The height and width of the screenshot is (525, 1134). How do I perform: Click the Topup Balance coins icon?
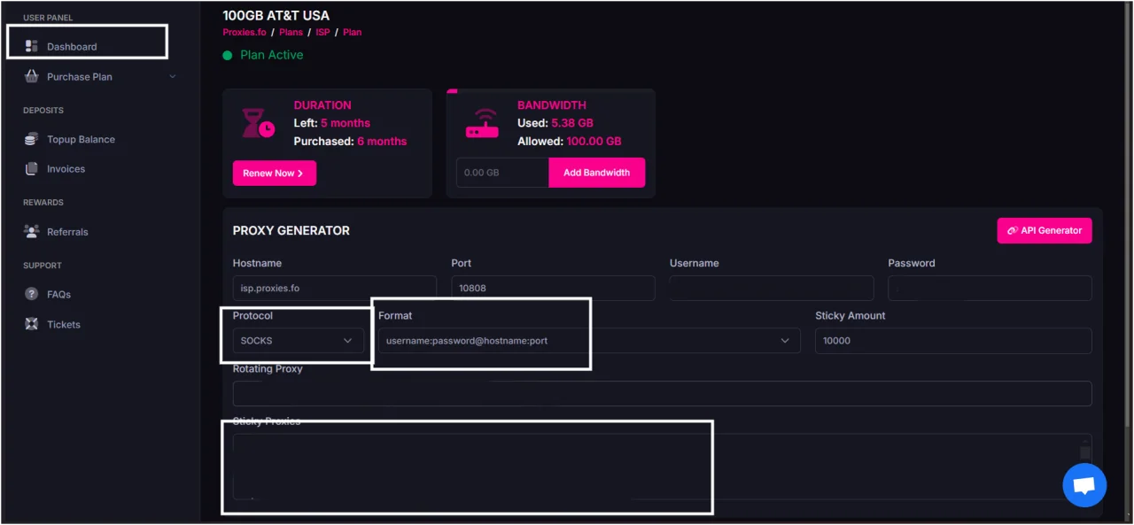coord(31,139)
